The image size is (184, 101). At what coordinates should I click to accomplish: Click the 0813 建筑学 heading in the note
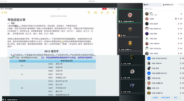(51, 51)
